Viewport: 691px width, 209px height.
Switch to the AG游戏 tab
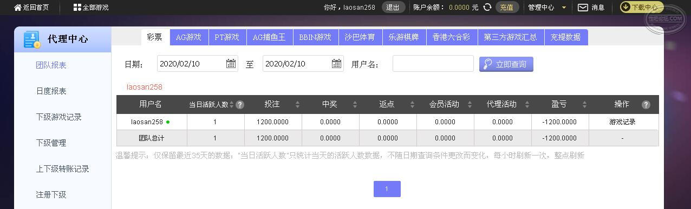[x=188, y=37]
